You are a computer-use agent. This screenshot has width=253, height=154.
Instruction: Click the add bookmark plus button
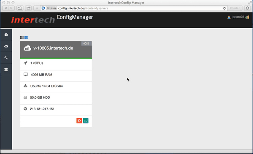[37, 8]
